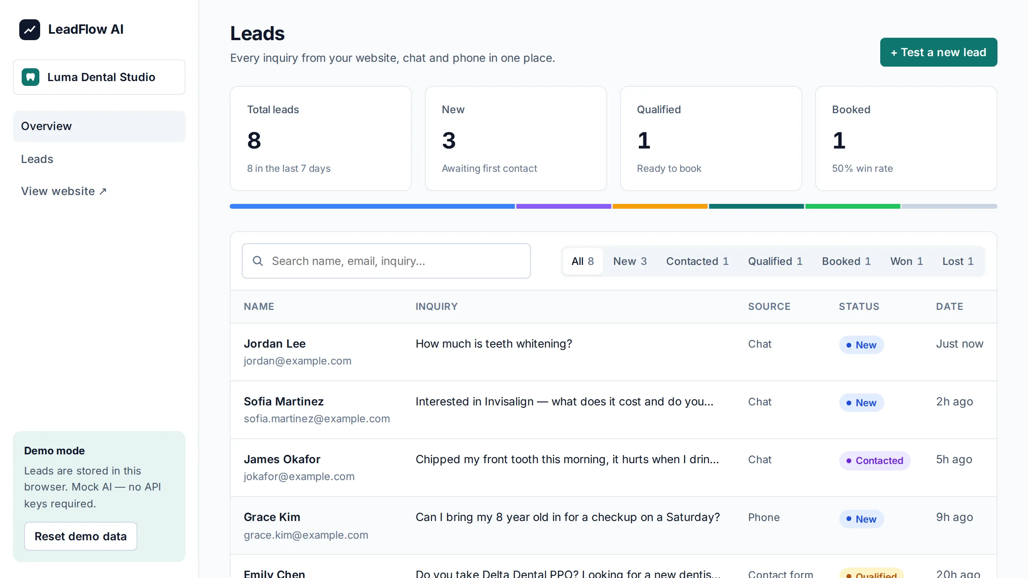Click Sofia Martinez's name
The image size is (1028, 578).
click(x=284, y=401)
